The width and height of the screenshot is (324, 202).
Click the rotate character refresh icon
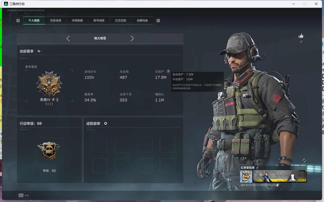coord(304,160)
